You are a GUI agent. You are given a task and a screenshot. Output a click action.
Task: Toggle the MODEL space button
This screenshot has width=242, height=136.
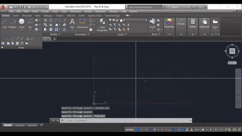pos(129,130)
